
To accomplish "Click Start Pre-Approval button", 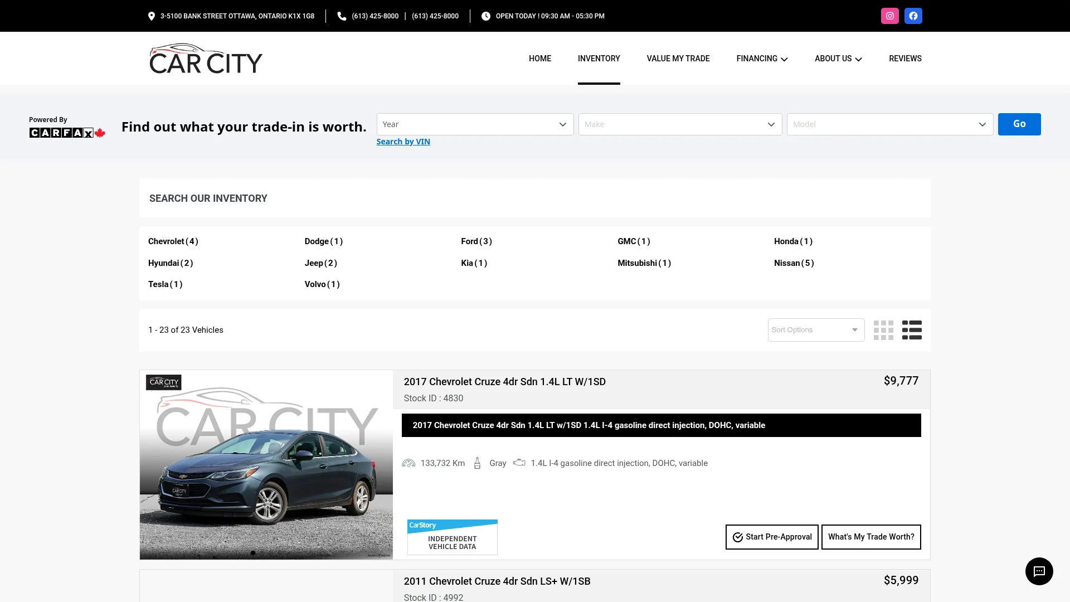I will 772,537.
